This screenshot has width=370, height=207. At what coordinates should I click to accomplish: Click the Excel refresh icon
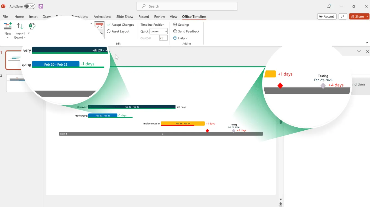32,26
